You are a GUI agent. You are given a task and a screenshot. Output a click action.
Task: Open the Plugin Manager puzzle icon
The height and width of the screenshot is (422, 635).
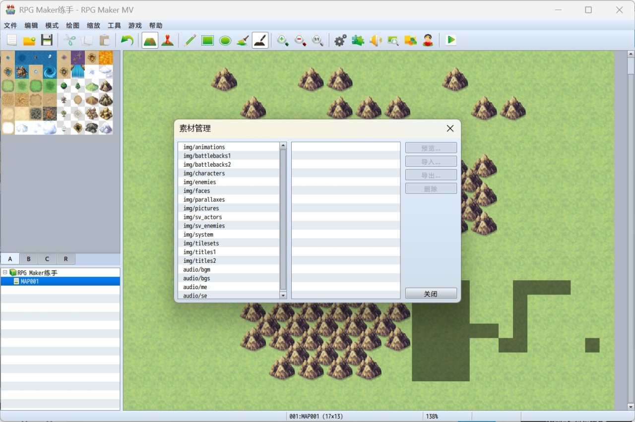pos(358,40)
